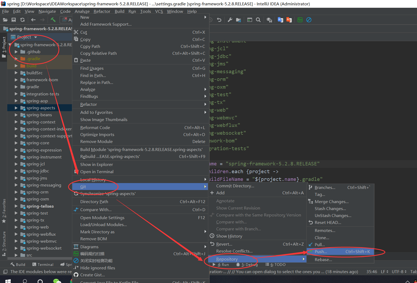417x283 pixels.
Task: Click the Synchronize refresh icon
Action: [22, 20]
